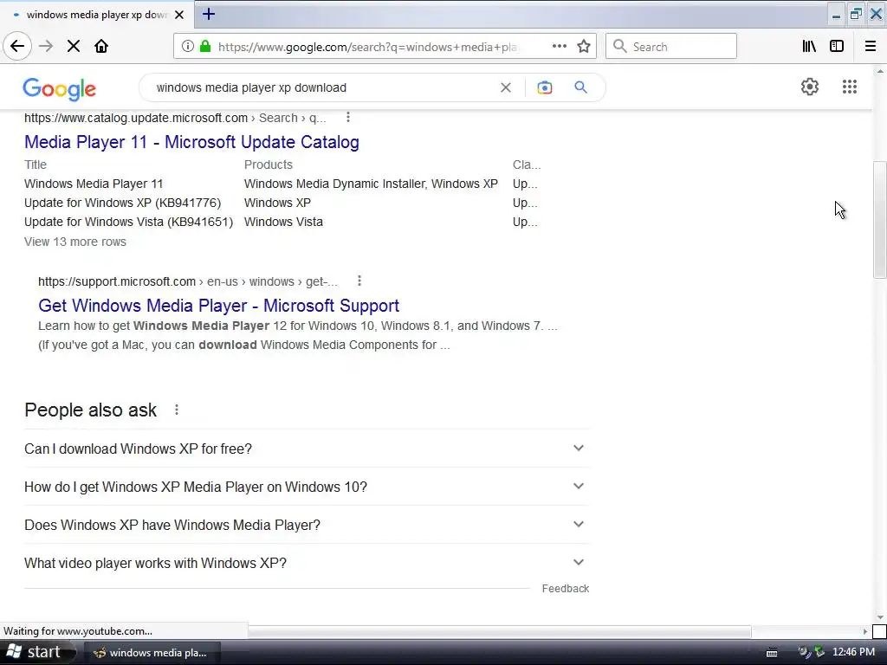Expand 'How do I get Windows XP Media Player on Windows 10?'
This screenshot has height=665, width=887.
coord(307,487)
